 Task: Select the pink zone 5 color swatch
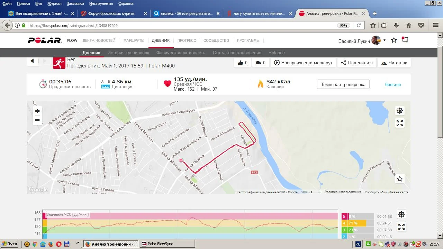pos(344,216)
